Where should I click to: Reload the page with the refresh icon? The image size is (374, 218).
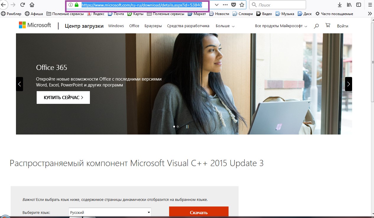[x=22, y=5]
